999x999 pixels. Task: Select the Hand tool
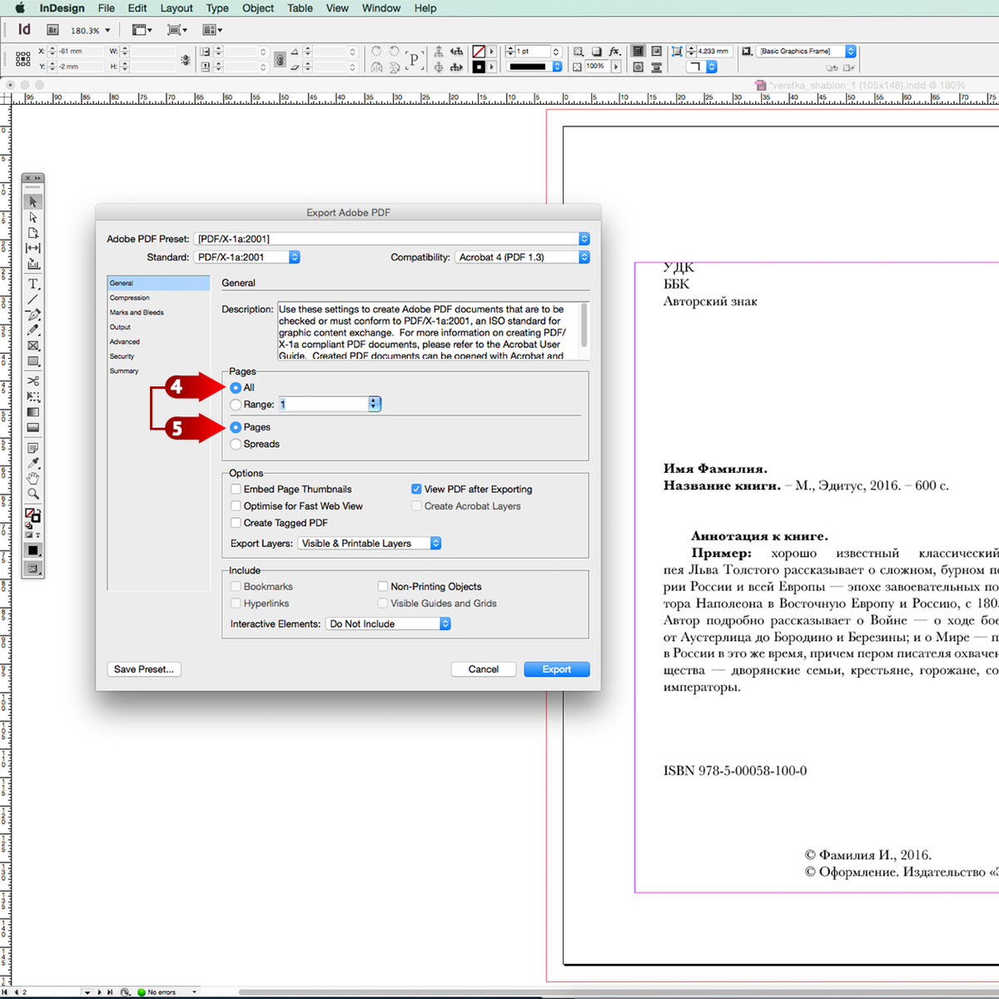click(33, 479)
